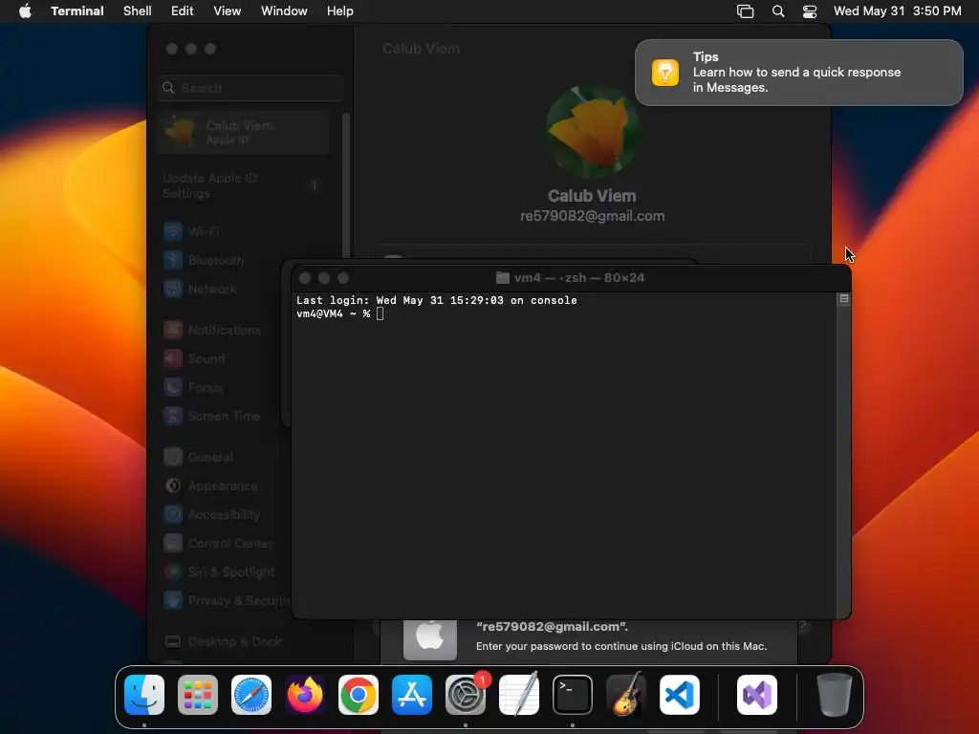Click the Settings help question mark button

[803, 627]
